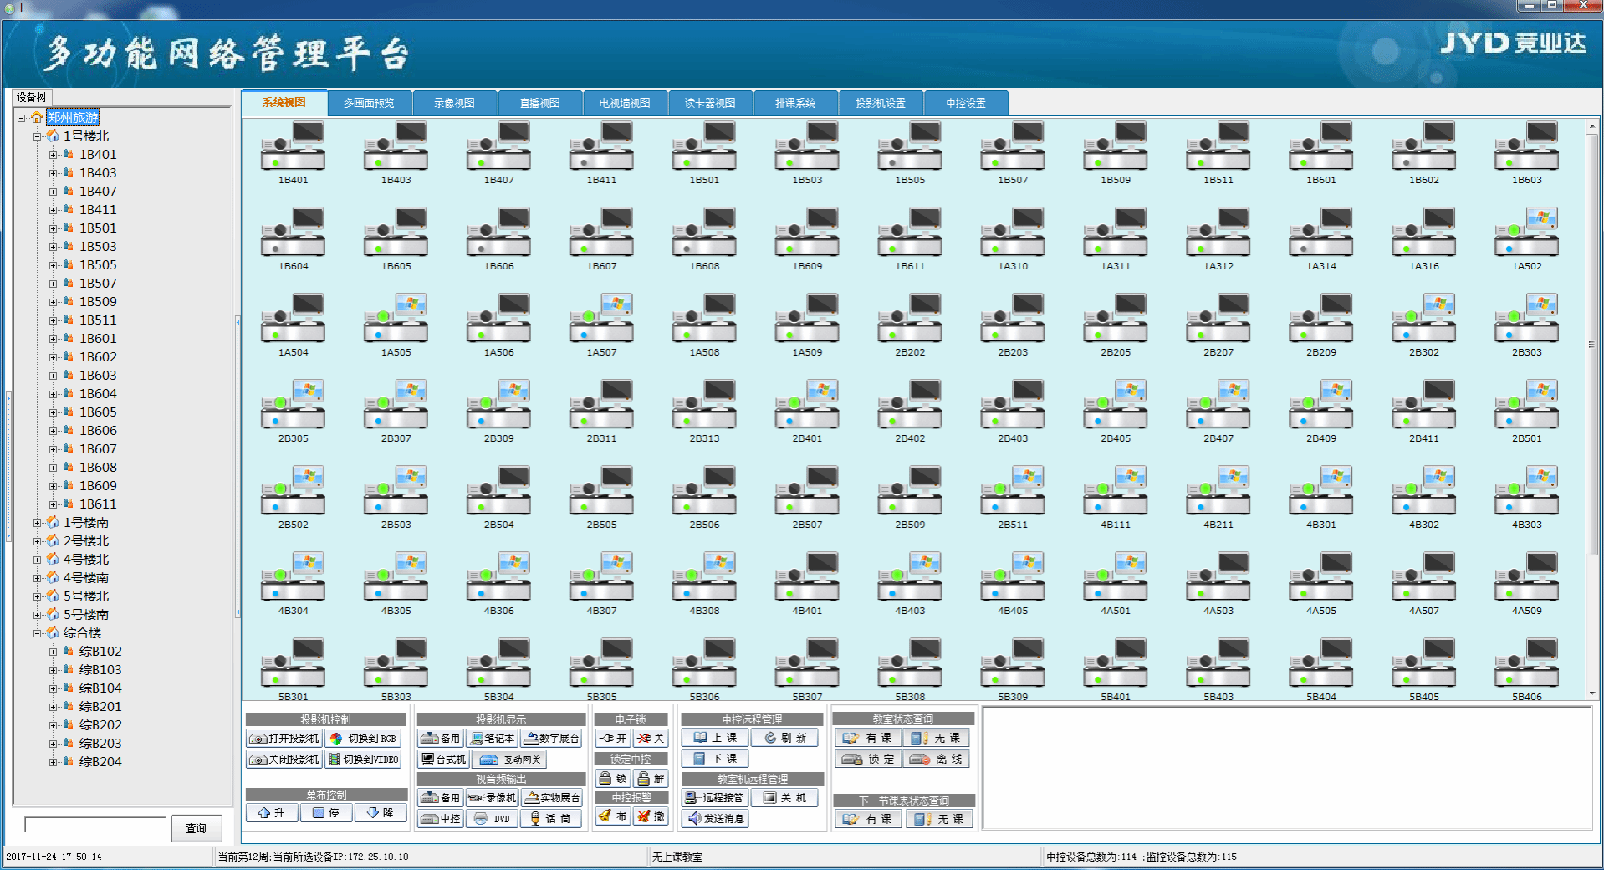Open the electronic lock with 开
The width and height of the screenshot is (1604, 870).
[x=612, y=739]
